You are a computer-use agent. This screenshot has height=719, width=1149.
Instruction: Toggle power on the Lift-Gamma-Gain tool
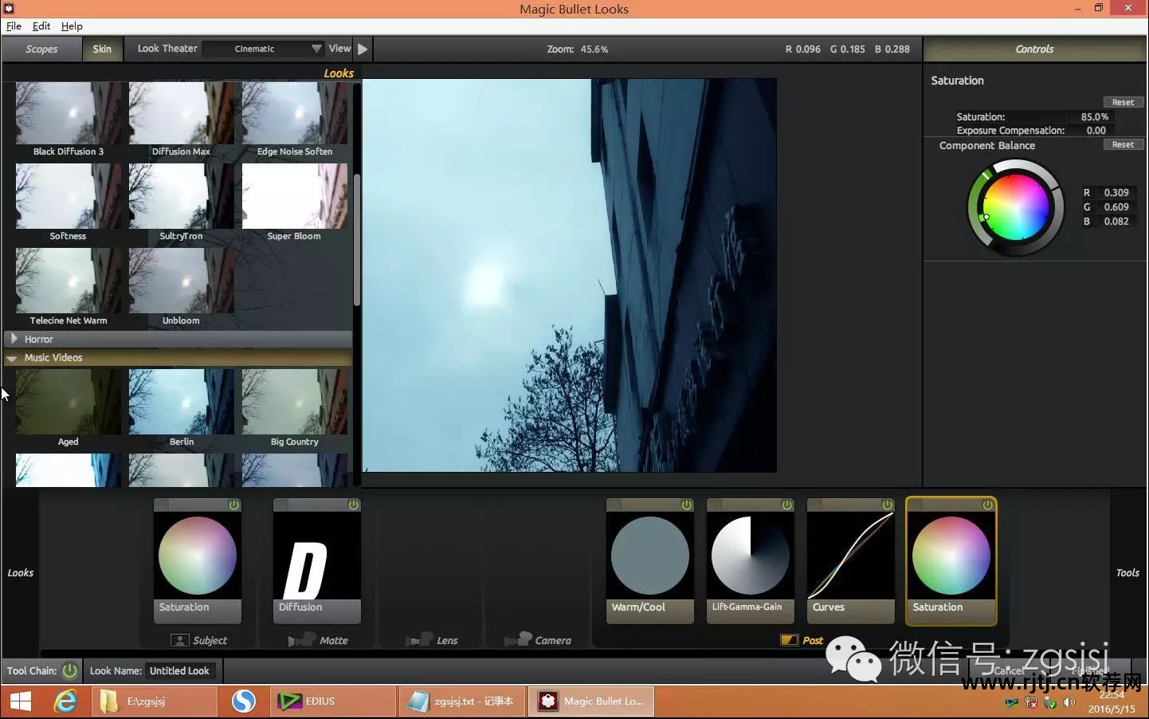click(786, 505)
